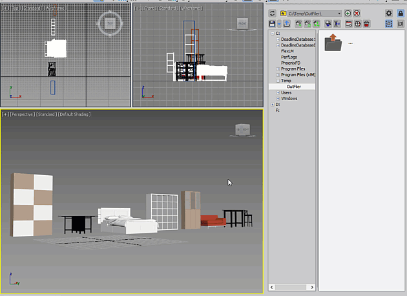Toggle the highlighted selection frame button

click(x=388, y=24)
